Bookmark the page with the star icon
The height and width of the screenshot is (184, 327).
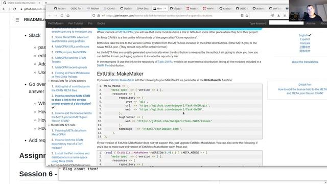tap(247, 16)
